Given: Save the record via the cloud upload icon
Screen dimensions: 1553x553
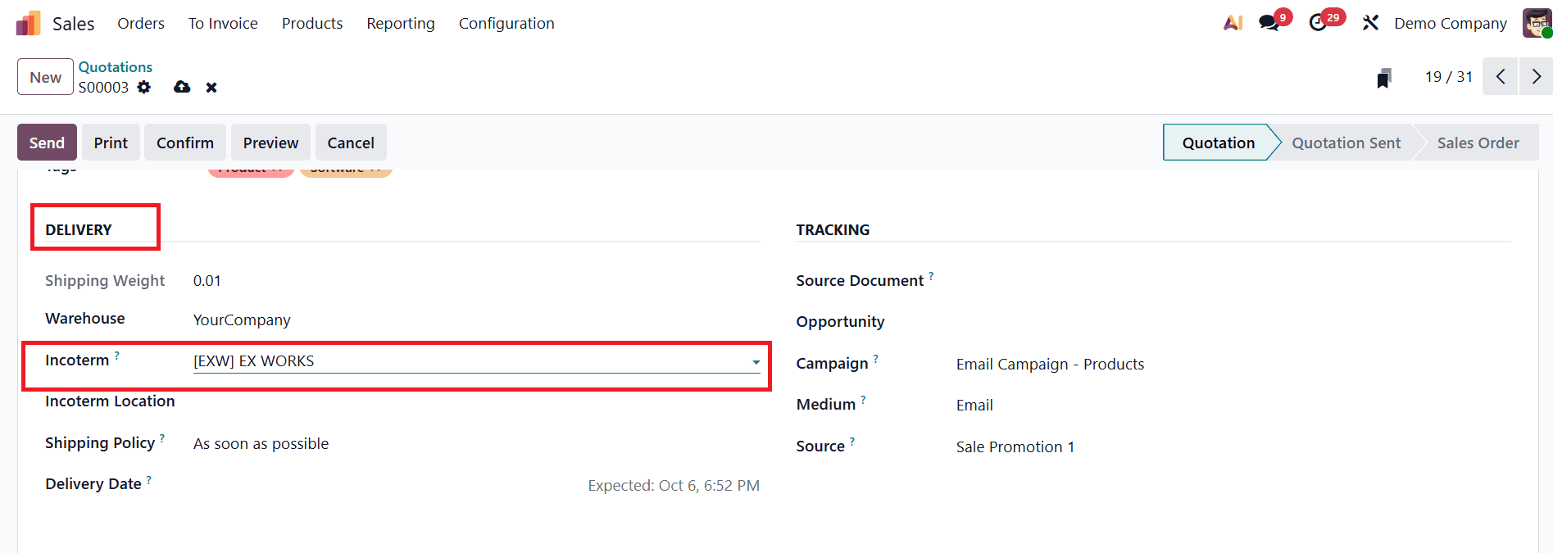Looking at the screenshot, I should (182, 87).
